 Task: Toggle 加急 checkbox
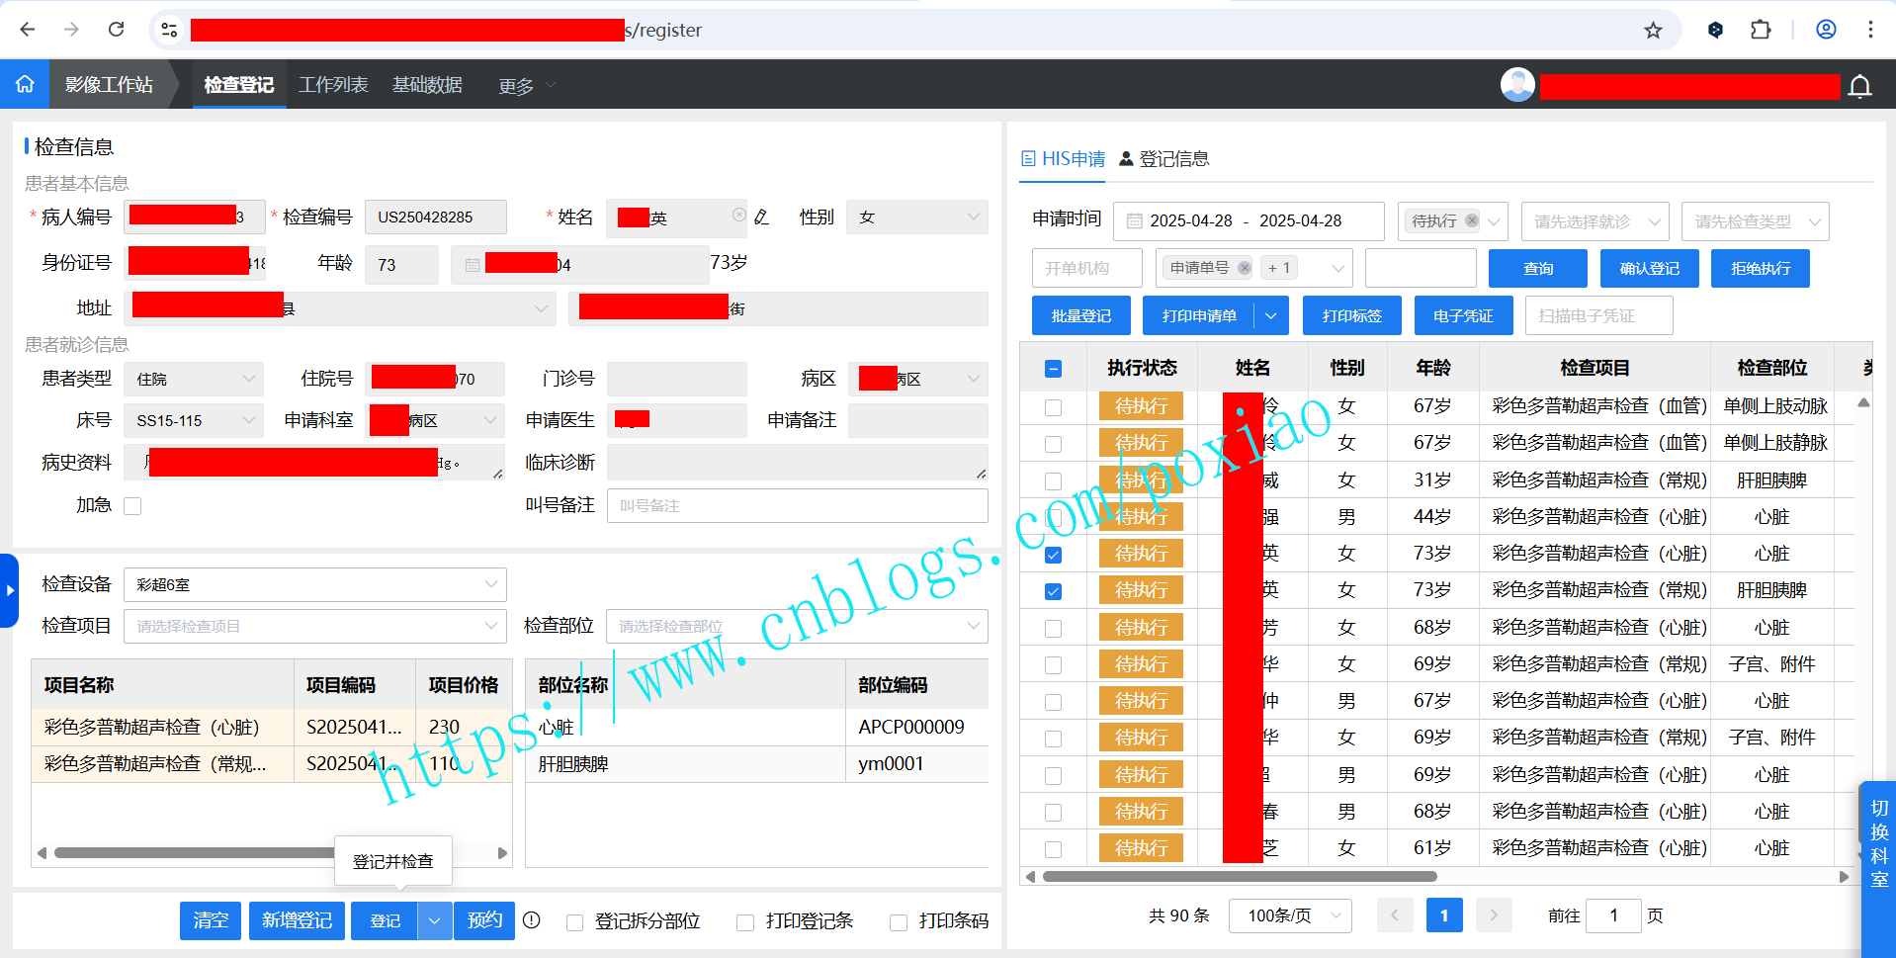pos(132,506)
